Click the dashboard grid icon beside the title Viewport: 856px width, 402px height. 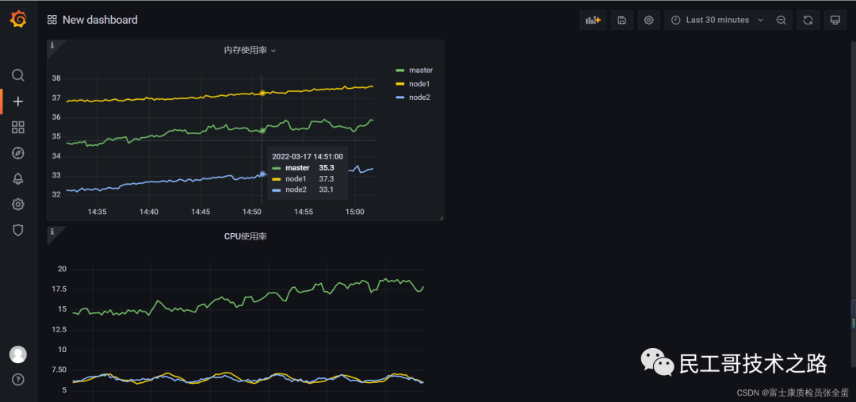52,20
